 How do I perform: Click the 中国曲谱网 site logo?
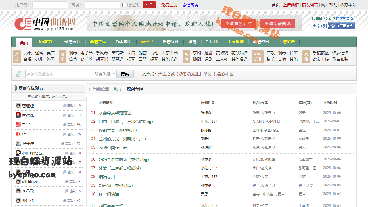(x=45, y=24)
